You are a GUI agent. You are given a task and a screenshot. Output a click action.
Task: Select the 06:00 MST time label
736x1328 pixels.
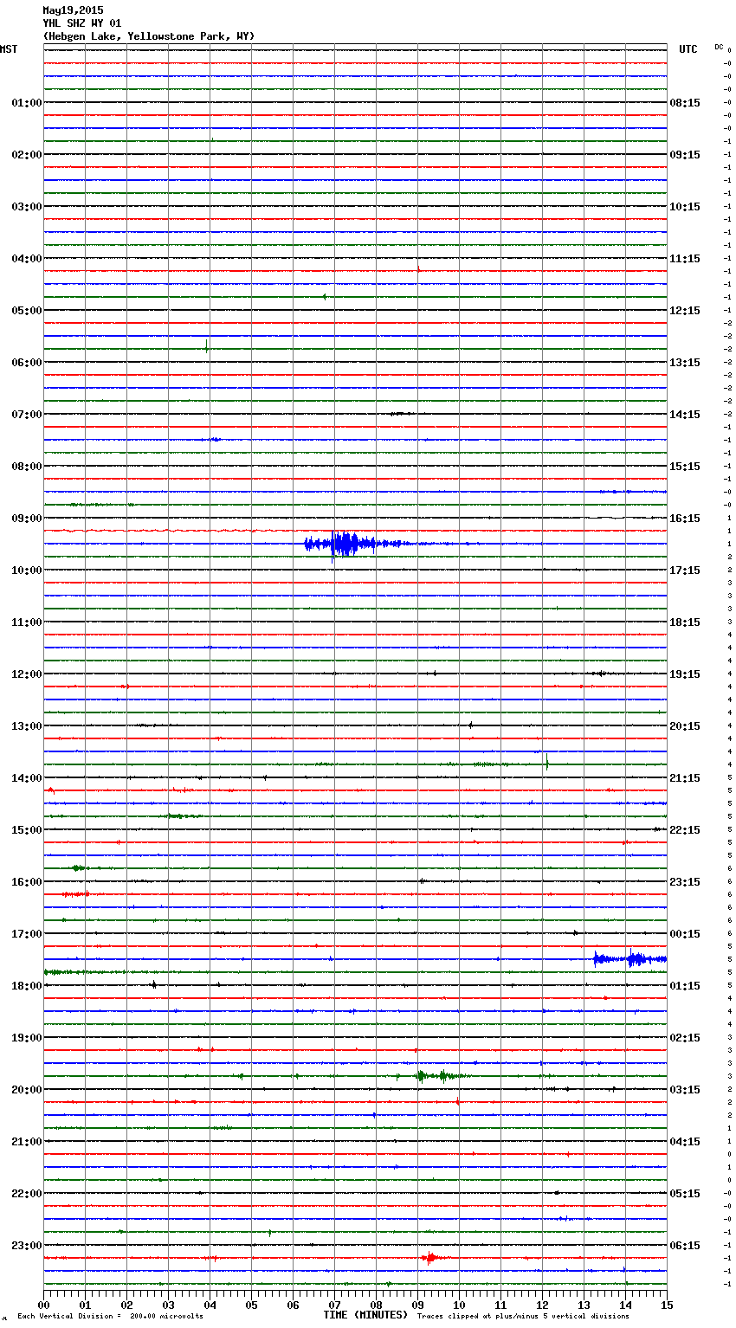[x=27, y=363]
